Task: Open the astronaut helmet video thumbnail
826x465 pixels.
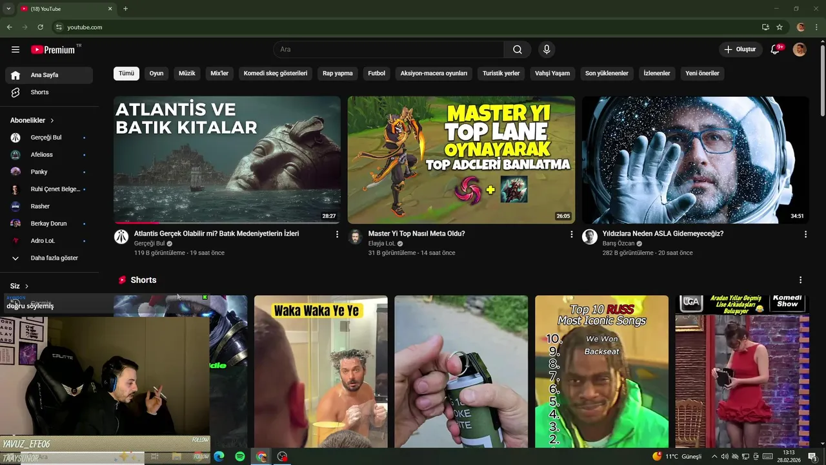Action: [696, 160]
